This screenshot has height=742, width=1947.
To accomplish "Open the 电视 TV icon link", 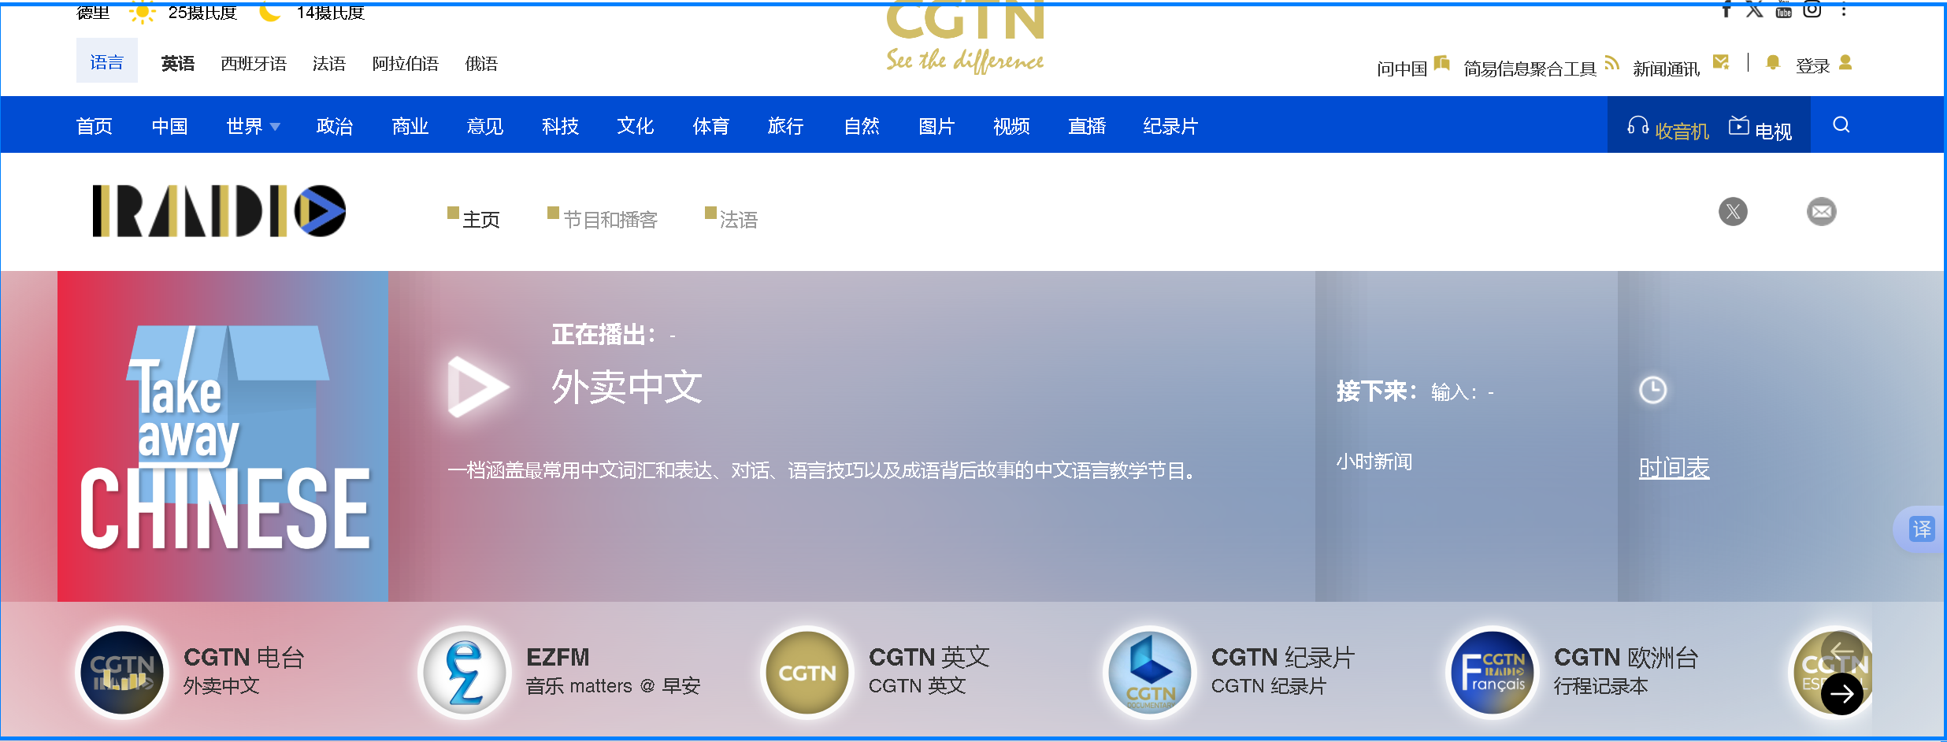I will (1761, 128).
